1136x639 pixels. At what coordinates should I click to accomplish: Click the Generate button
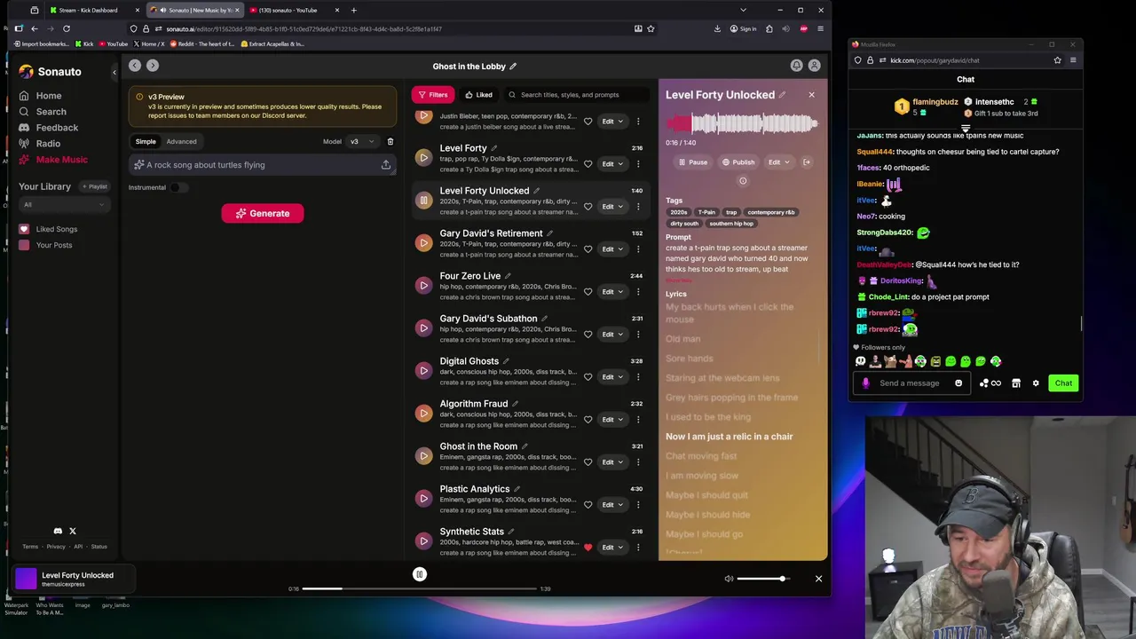pyautogui.click(x=263, y=213)
